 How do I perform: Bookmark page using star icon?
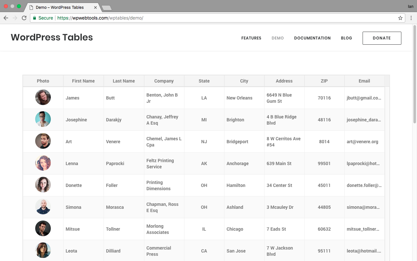tap(400, 18)
